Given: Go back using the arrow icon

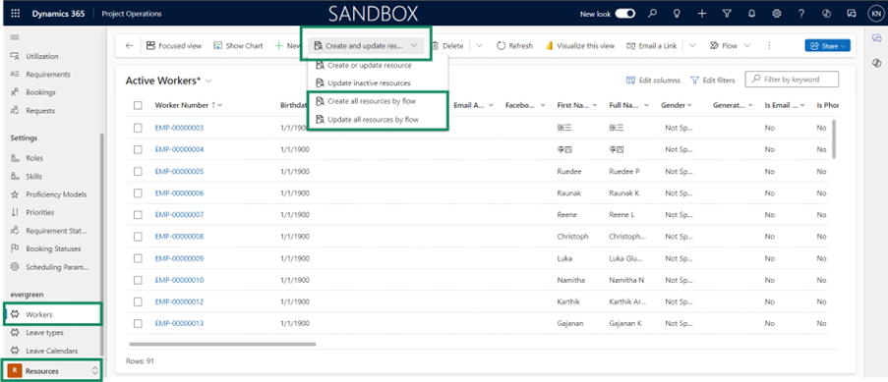Looking at the screenshot, I should point(129,46).
